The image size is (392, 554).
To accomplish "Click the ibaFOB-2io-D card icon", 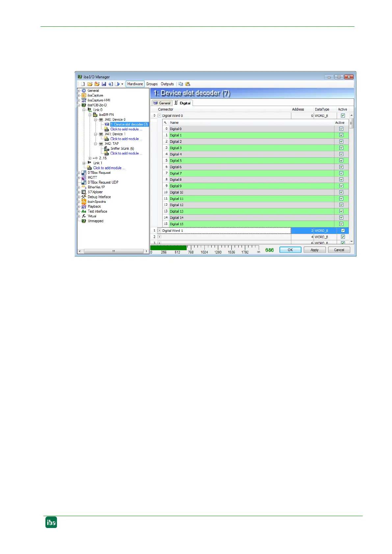I will point(84,105).
